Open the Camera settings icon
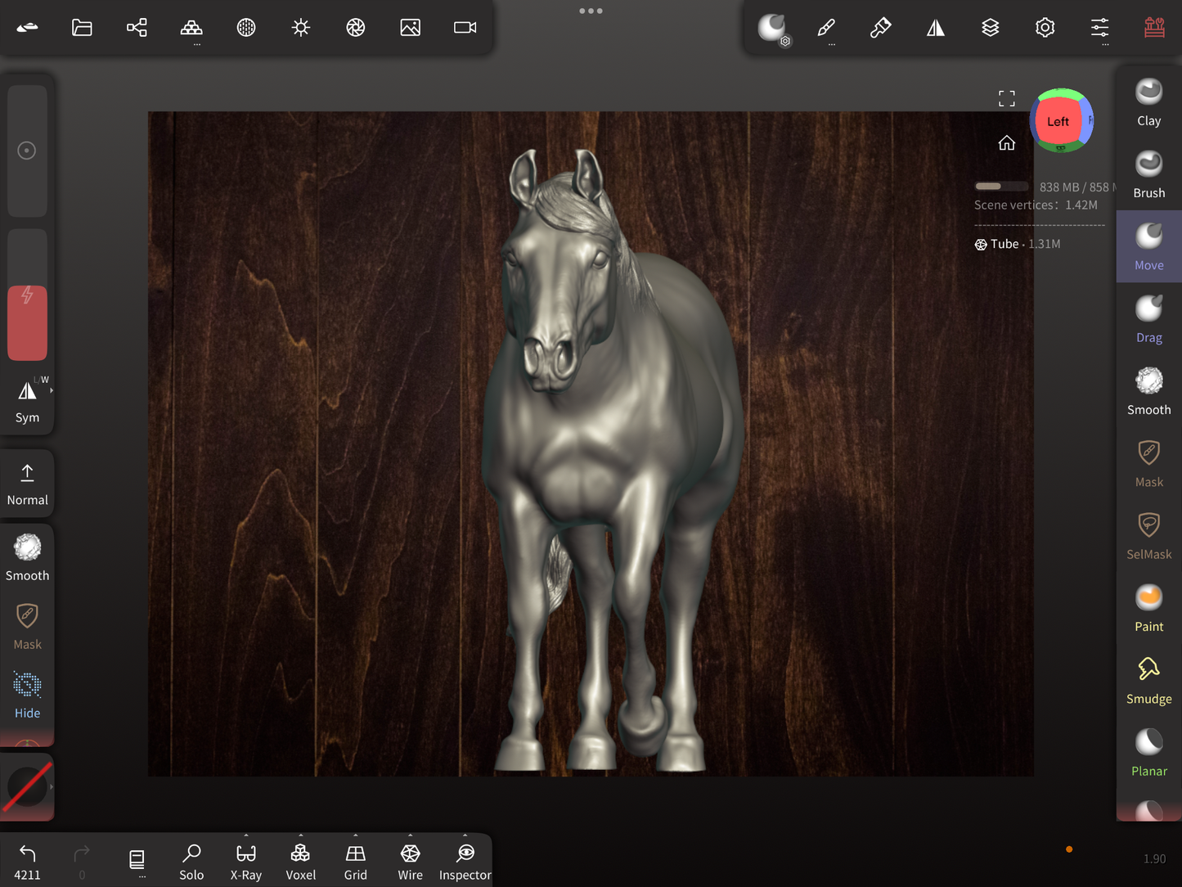 pos(465,28)
